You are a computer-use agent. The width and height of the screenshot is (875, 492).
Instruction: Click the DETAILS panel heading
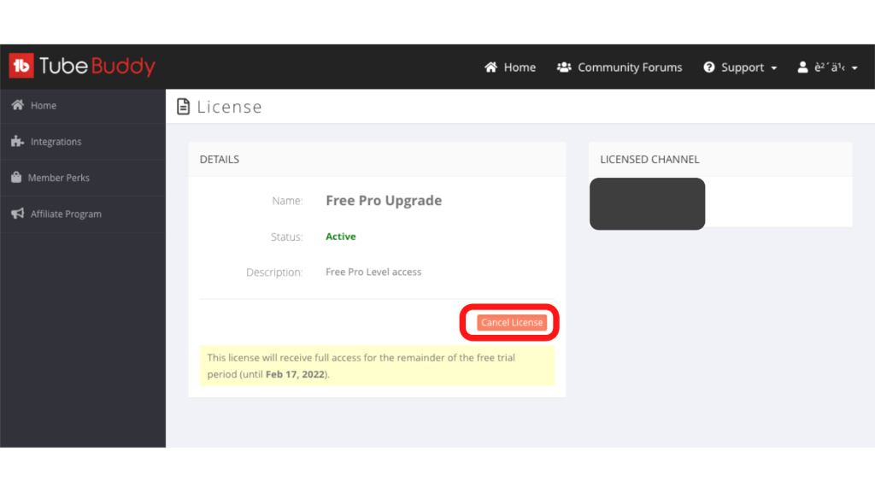[x=220, y=160]
